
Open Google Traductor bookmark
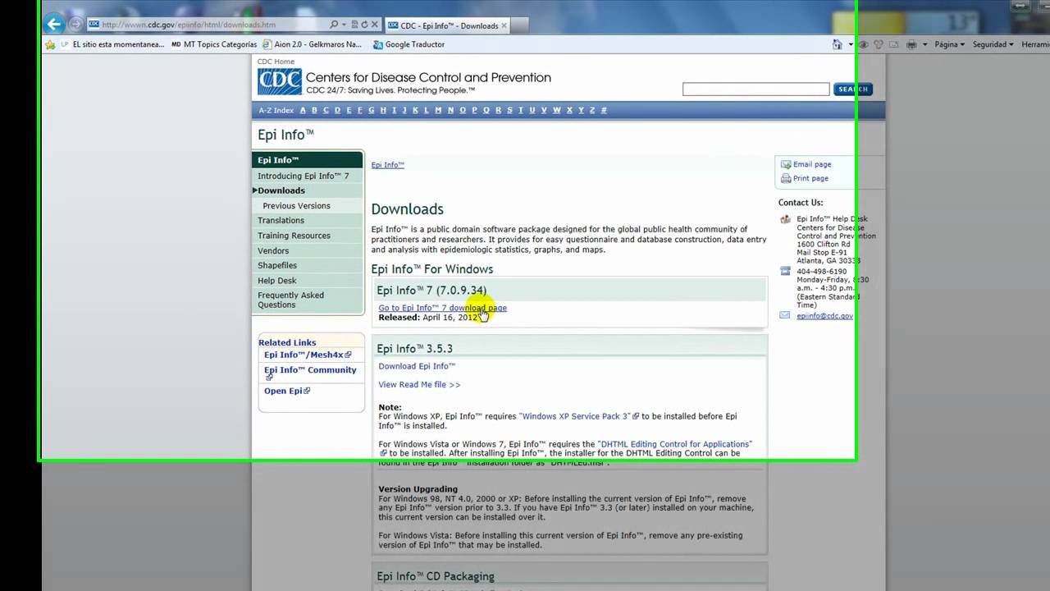pyautogui.click(x=409, y=44)
